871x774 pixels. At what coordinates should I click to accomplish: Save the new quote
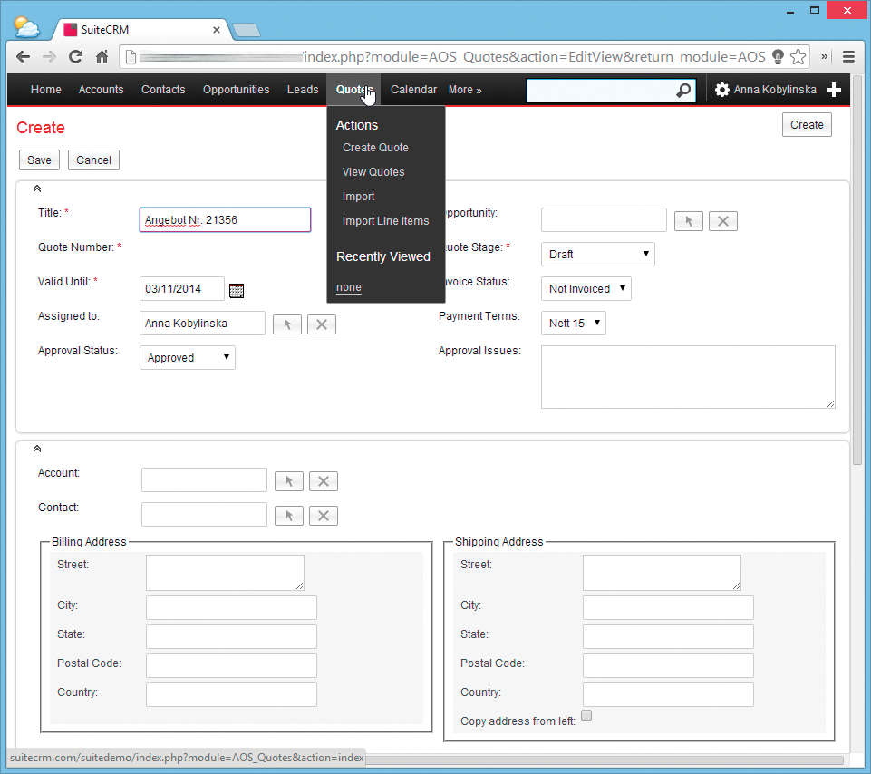point(39,160)
